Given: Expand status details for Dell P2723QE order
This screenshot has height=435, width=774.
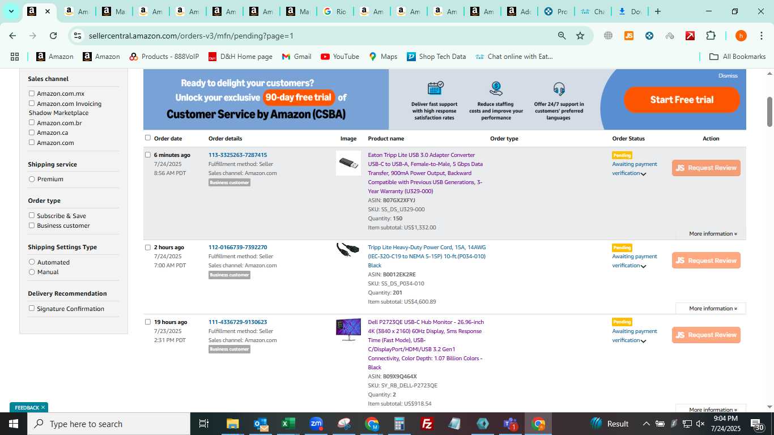Looking at the screenshot, I should tap(643, 341).
